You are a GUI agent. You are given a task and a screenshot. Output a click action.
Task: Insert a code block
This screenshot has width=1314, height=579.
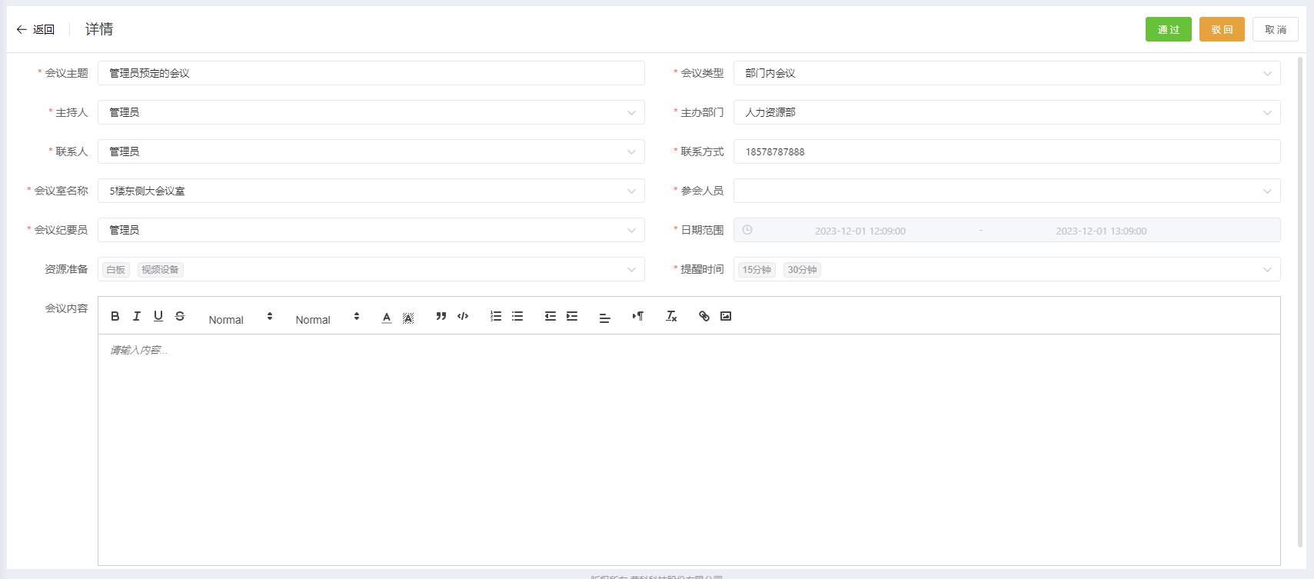[463, 316]
